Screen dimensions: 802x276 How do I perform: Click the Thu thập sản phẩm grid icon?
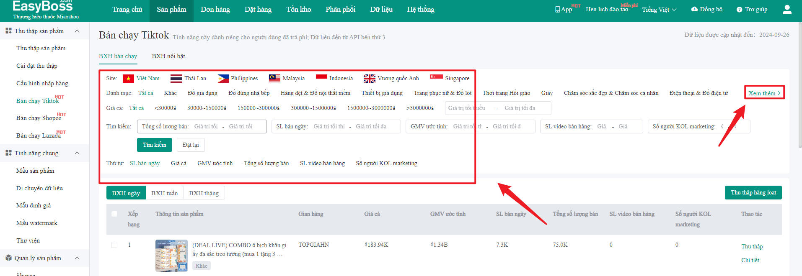click(8, 31)
